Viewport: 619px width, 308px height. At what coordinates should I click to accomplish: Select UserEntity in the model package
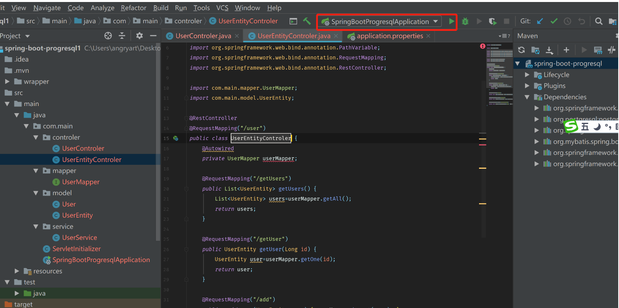point(77,215)
